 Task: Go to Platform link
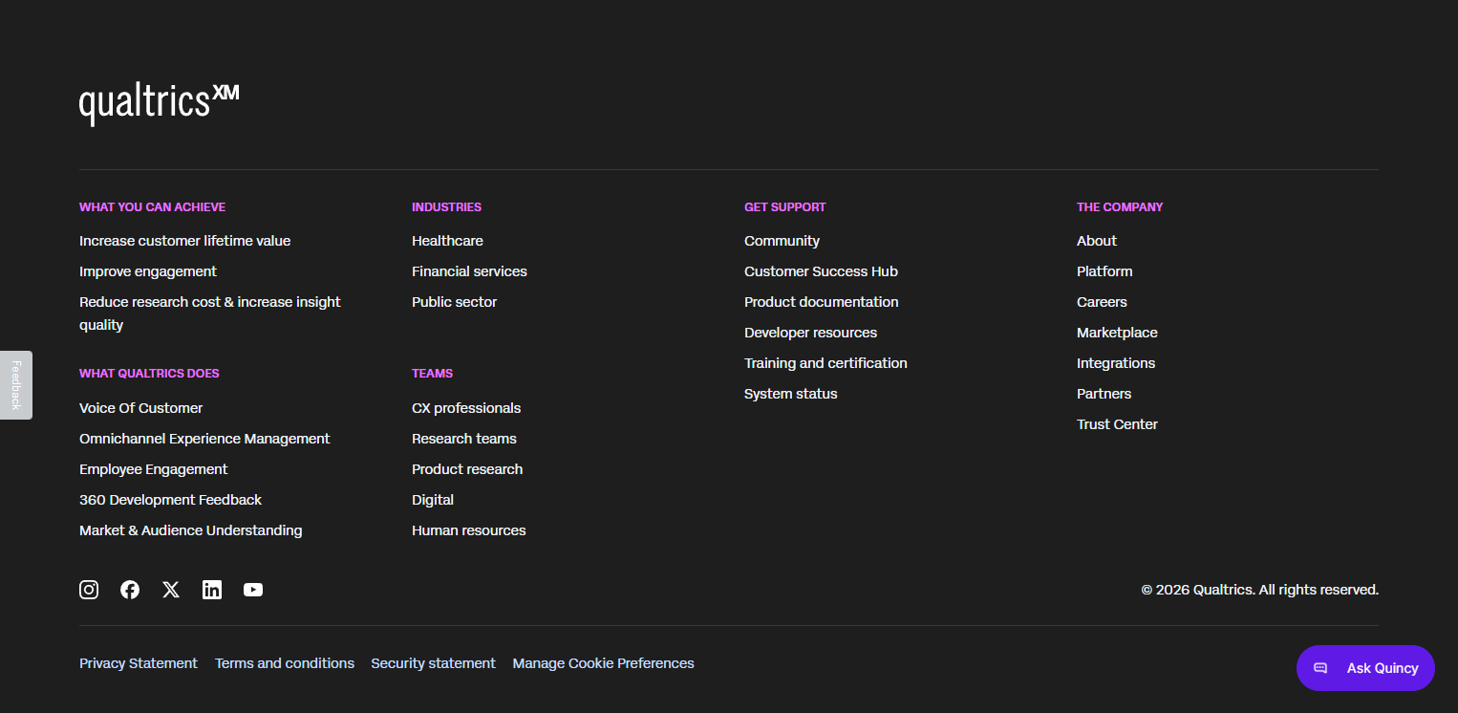tap(1104, 271)
